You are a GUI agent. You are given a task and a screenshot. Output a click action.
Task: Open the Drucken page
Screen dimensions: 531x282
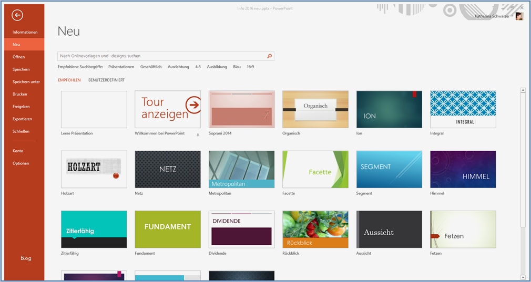(24, 94)
